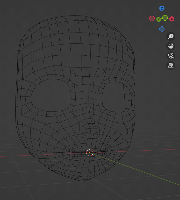Click the blue Z axis gizmo handle

[x=162, y=9]
